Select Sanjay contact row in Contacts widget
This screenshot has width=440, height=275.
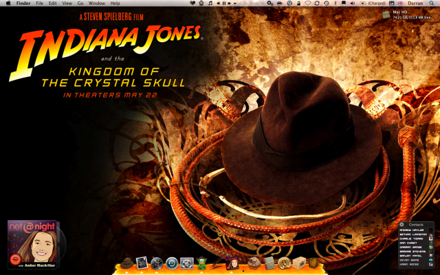tap(416, 256)
